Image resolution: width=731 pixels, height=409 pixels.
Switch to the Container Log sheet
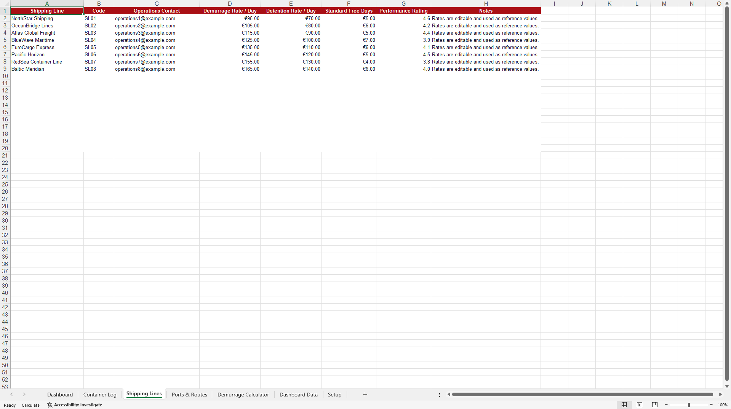coord(100,395)
